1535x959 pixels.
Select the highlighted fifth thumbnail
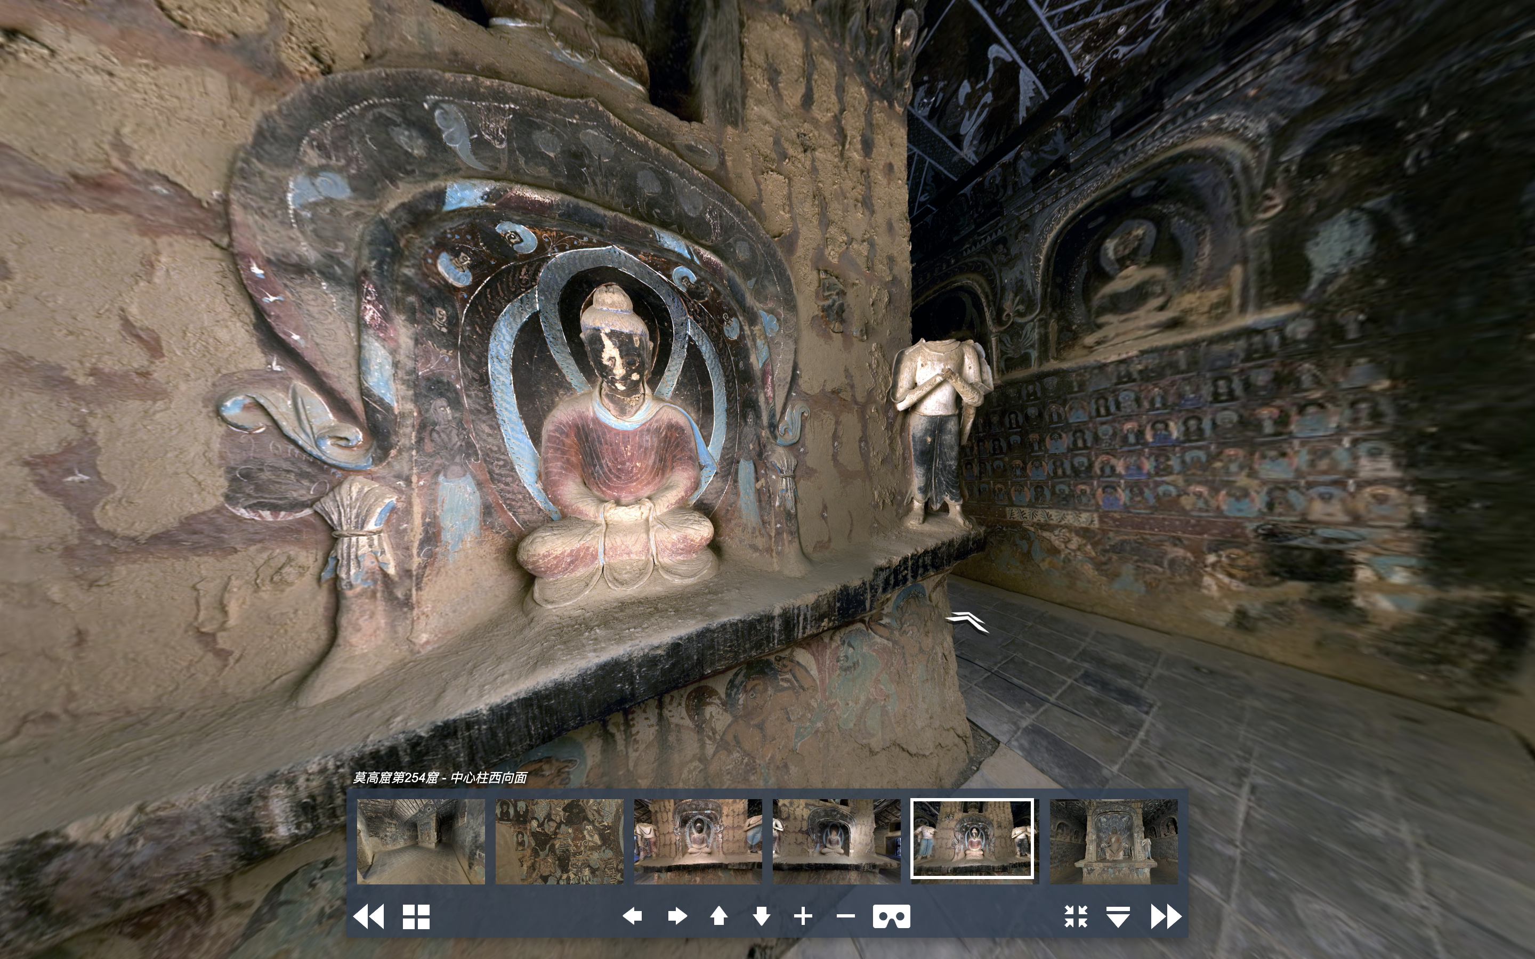pos(972,839)
